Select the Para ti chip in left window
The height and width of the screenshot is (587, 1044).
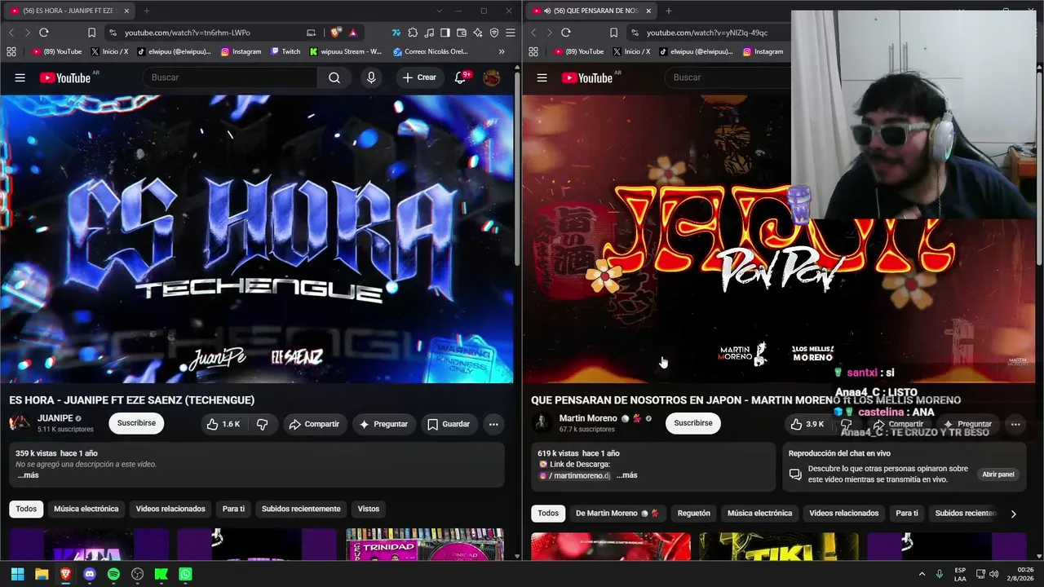coord(233,509)
